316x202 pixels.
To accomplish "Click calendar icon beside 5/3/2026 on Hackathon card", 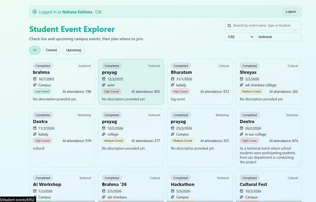I will 173,191.
